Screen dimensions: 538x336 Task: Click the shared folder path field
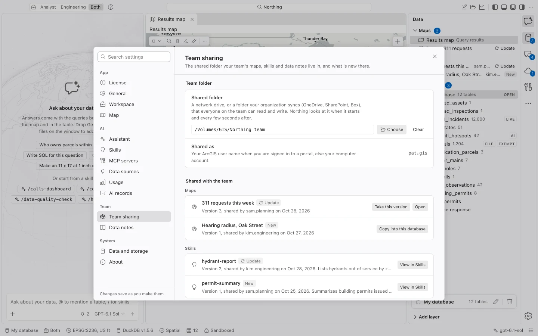282,130
